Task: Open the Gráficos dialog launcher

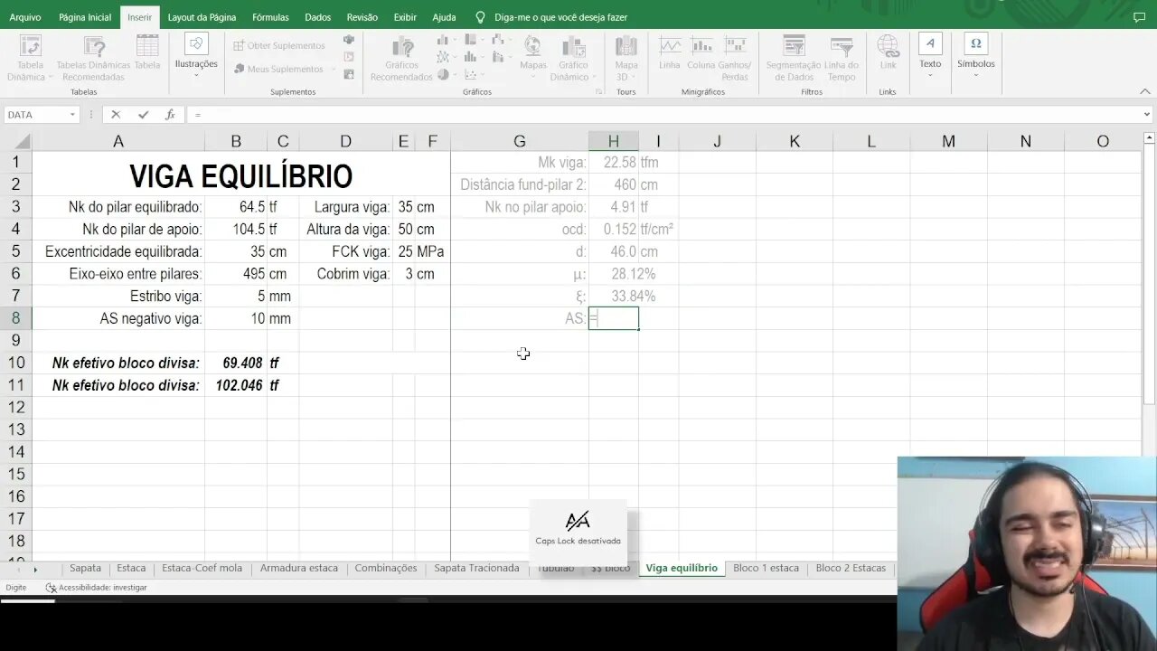Action: (x=598, y=92)
